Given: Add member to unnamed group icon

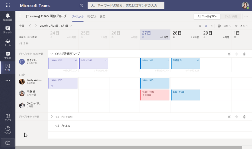Looking at the screenshot, I should point(229,117).
